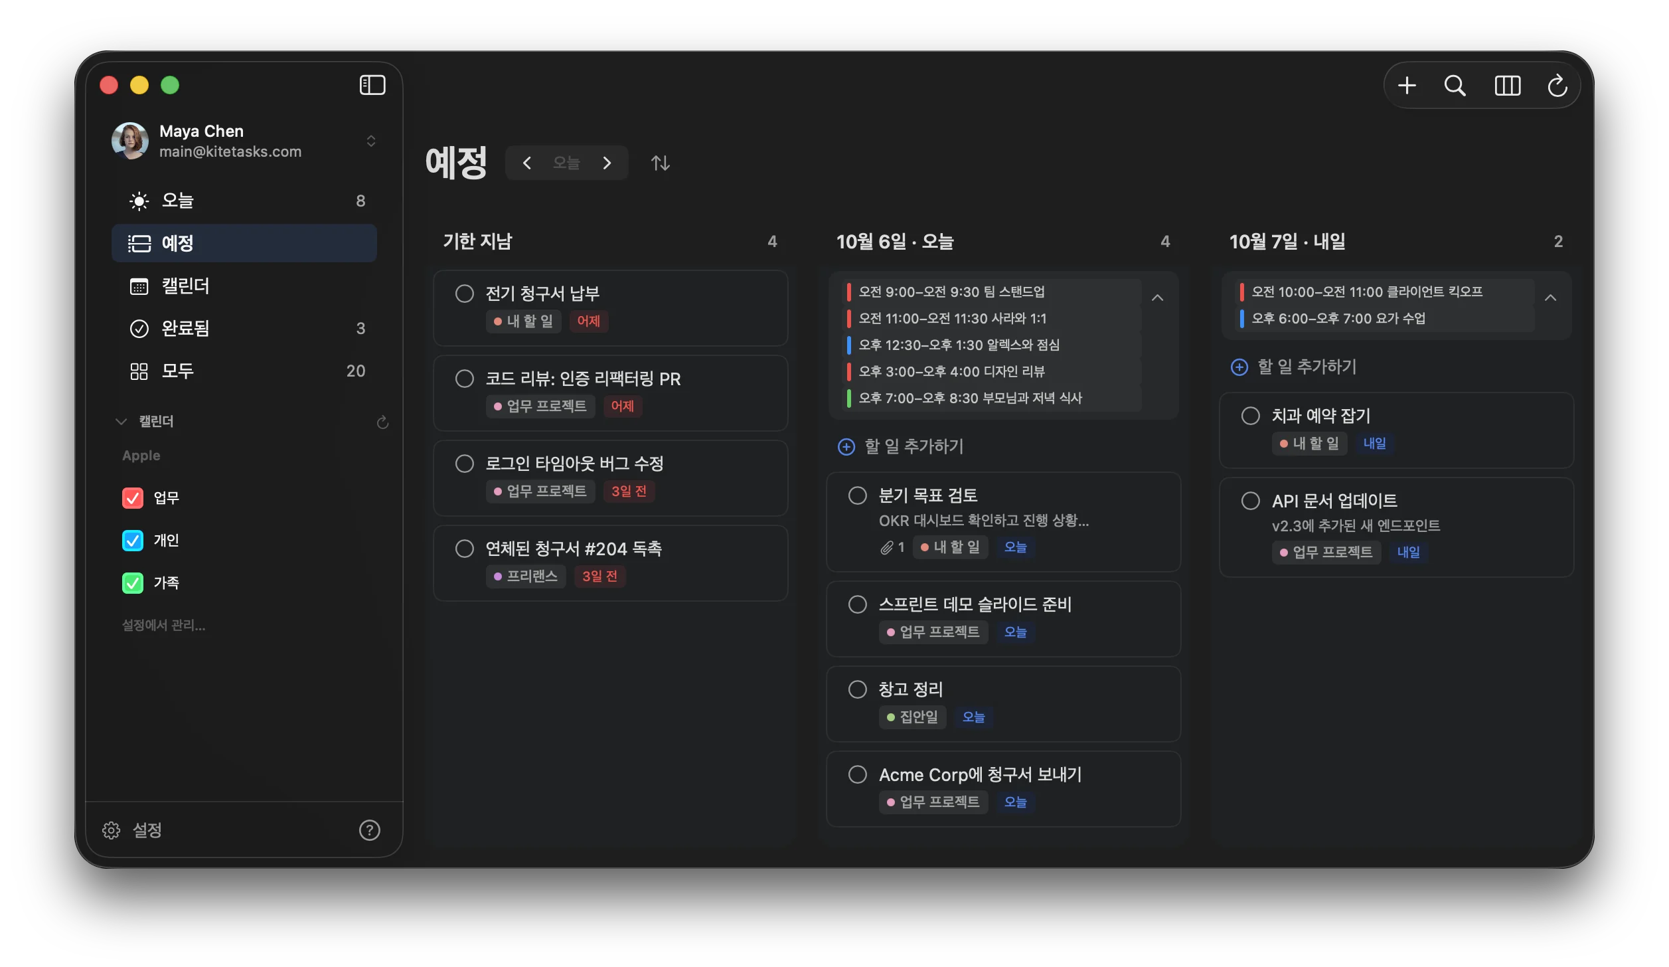Open the 완료됨 list
This screenshot has width=1669, height=967.
coord(244,328)
